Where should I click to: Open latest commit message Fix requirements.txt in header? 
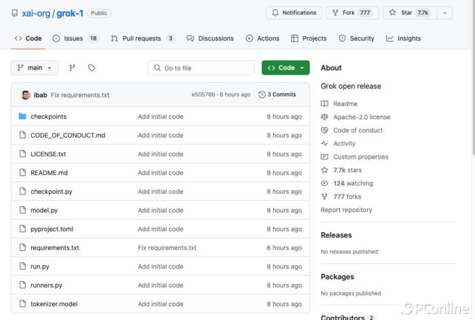[80, 95]
